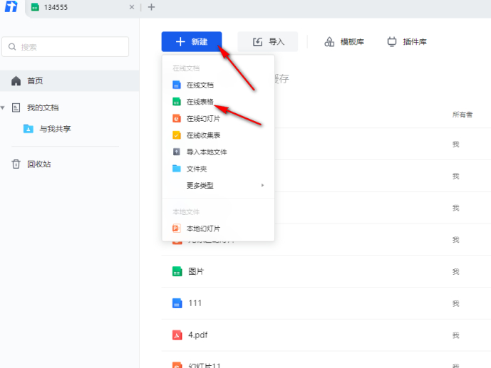Screen dimensions: 491x368
Task: Click the 导入 import button
Action: tap(268, 41)
